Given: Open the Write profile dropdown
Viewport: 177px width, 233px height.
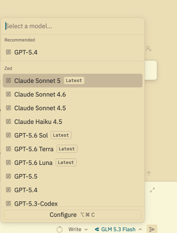Looking at the screenshot, I should [78, 229].
